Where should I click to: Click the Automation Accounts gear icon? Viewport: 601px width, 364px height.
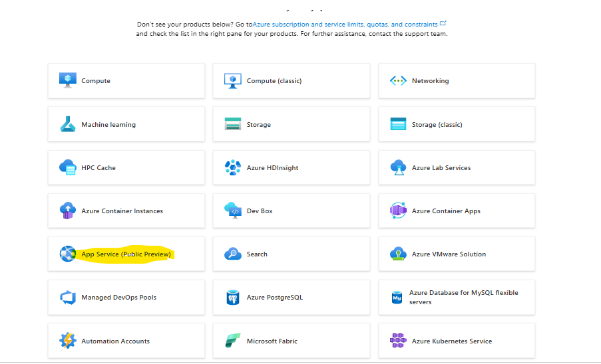(67, 341)
